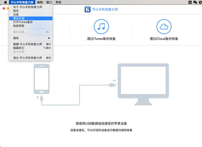The image size is (202, 147).
Task: Select 通过iTunes备份恢复 label
Action: point(101,39)
